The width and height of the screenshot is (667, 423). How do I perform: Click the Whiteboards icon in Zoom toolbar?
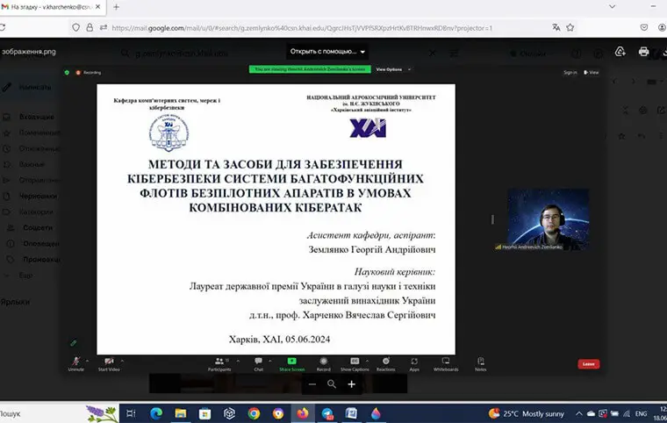pyautogui.click(x=446, y=361)
